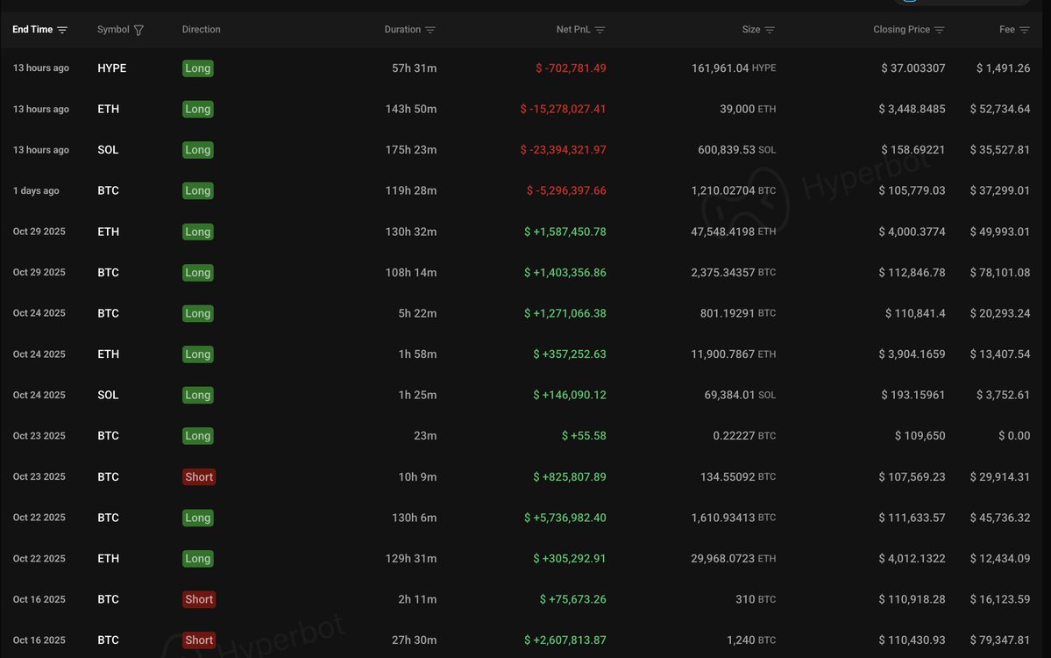
Task: Select the HYPE symbol in first row
Action: click(111, 68)
